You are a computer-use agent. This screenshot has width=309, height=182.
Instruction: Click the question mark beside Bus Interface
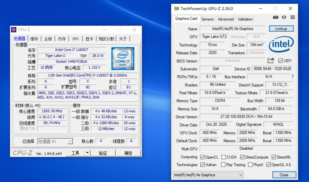tap(292, 76)
